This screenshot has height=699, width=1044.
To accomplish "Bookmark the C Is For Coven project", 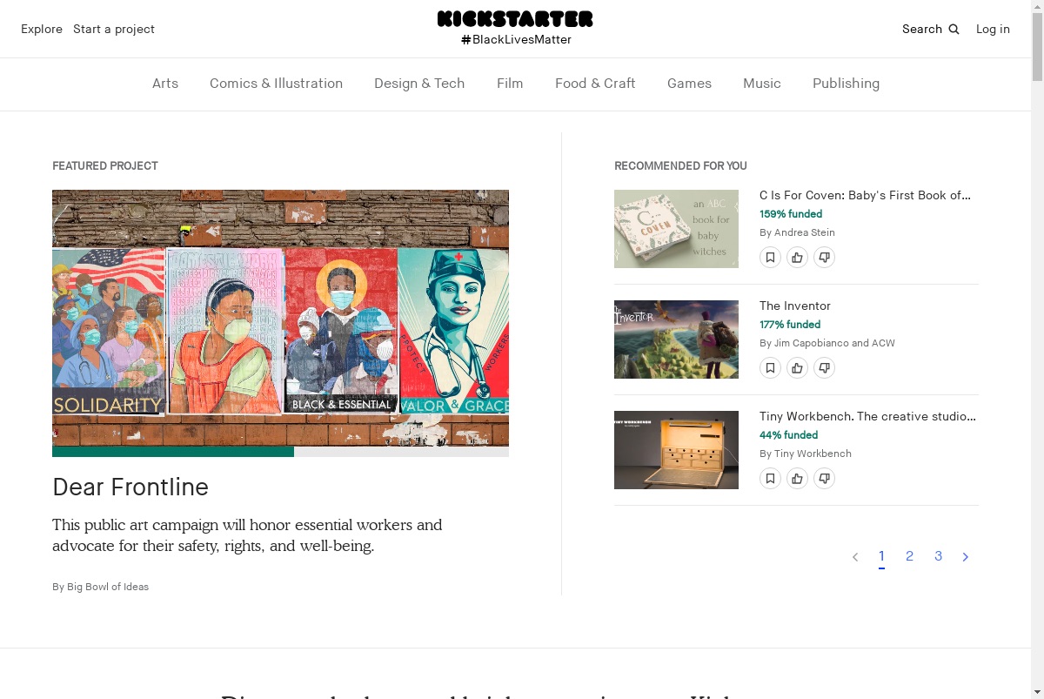I will [770, 257].
